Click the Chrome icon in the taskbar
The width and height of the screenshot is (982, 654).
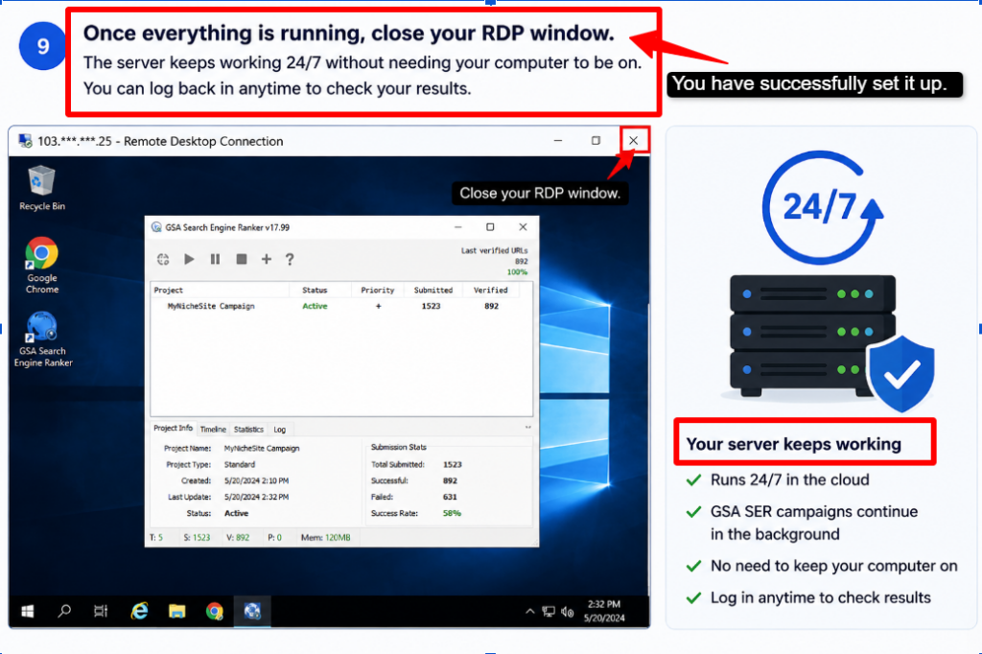(214, 611)
